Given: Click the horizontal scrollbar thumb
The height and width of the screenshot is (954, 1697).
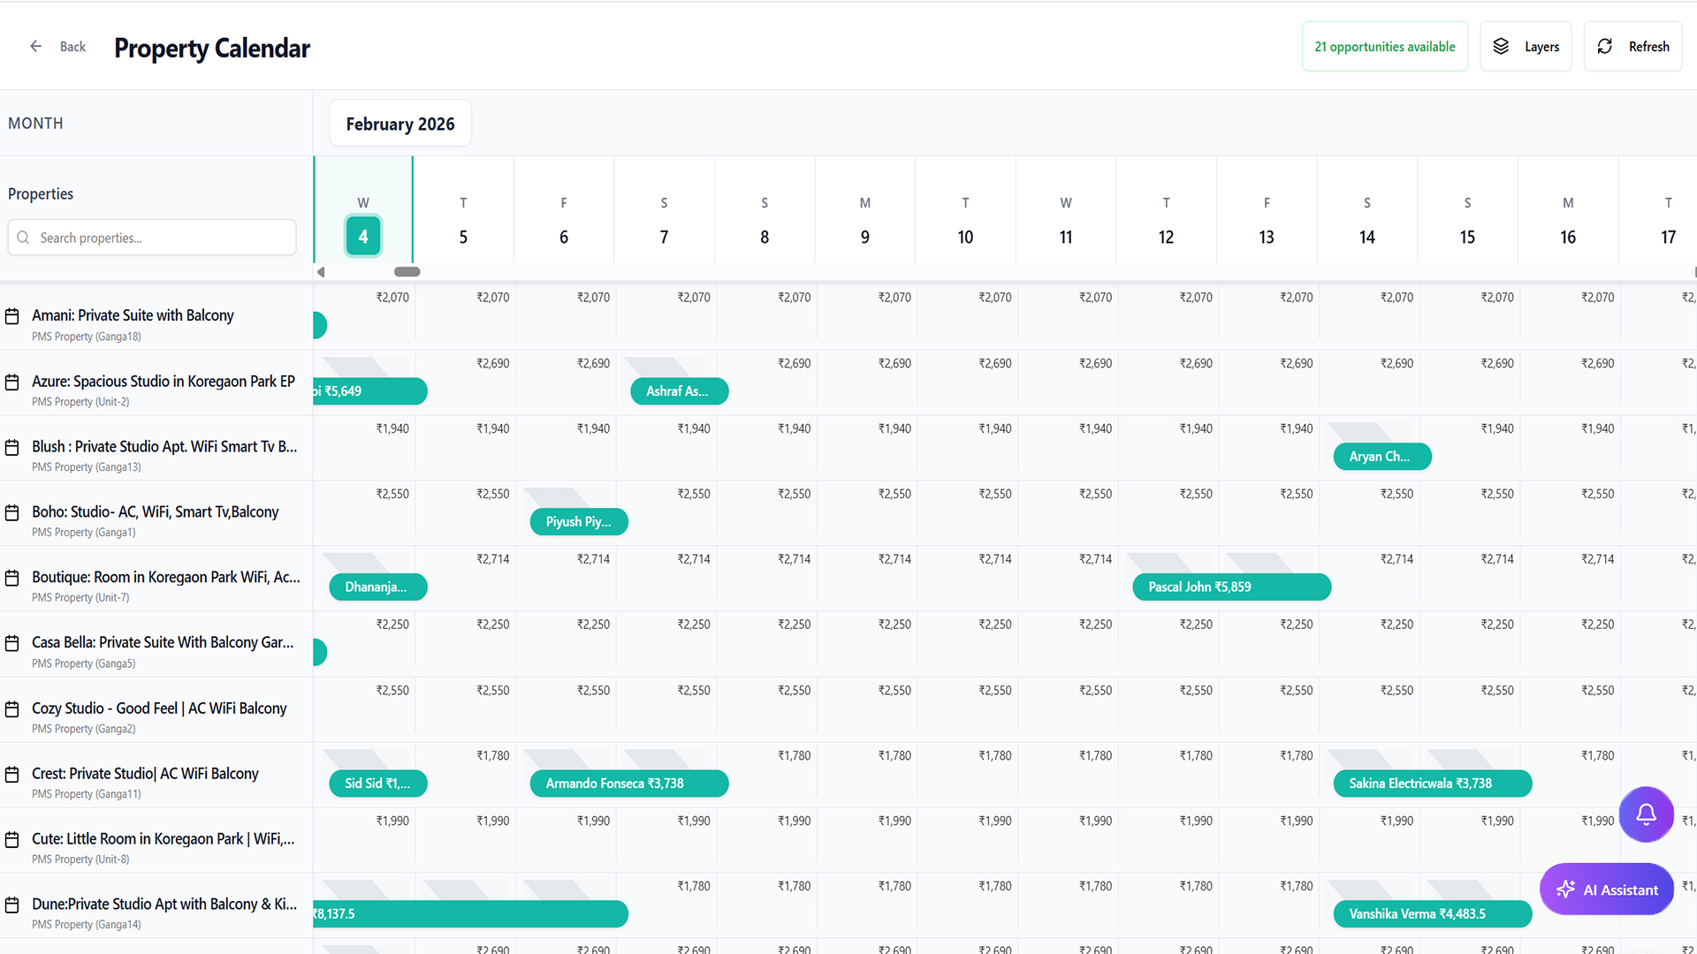Looking at the screenshot, I should tap(407, 272).
